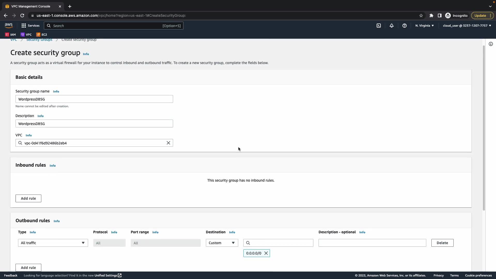This screenshot has height=279, width=496.
Task: Click the AWS logo home icon
Action: 9,25
